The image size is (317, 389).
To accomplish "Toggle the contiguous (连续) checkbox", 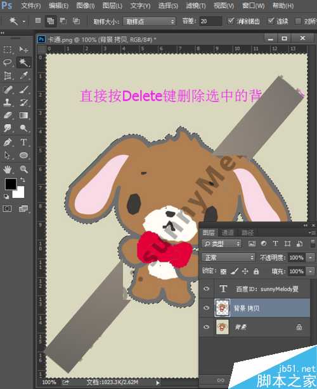I will [x=271, y=21].
